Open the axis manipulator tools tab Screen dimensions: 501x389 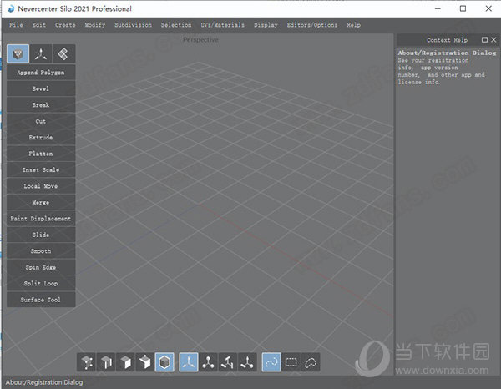pyautogui.click(x=41, y=53)
